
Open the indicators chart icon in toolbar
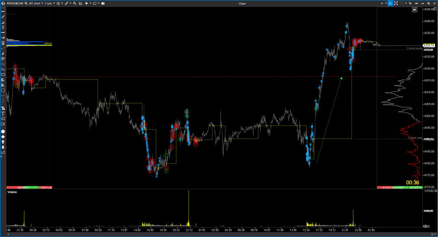pyautogui.click(x=81, y=3)
